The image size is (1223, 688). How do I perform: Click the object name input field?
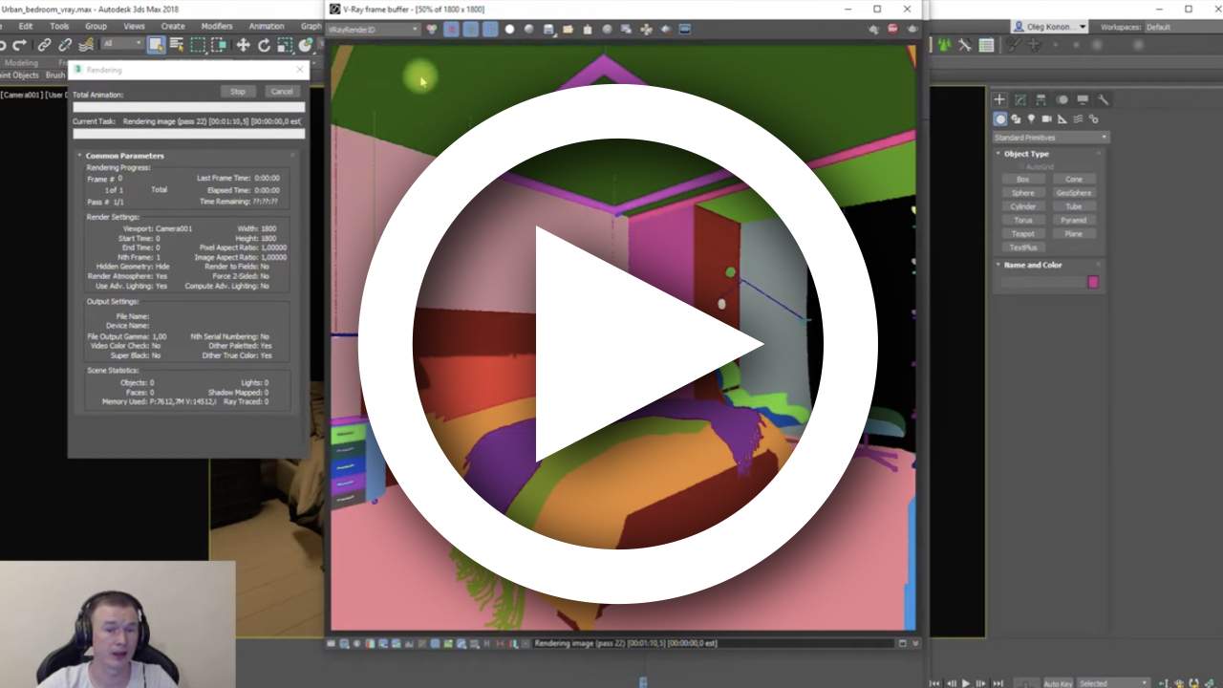point(1042,282)
